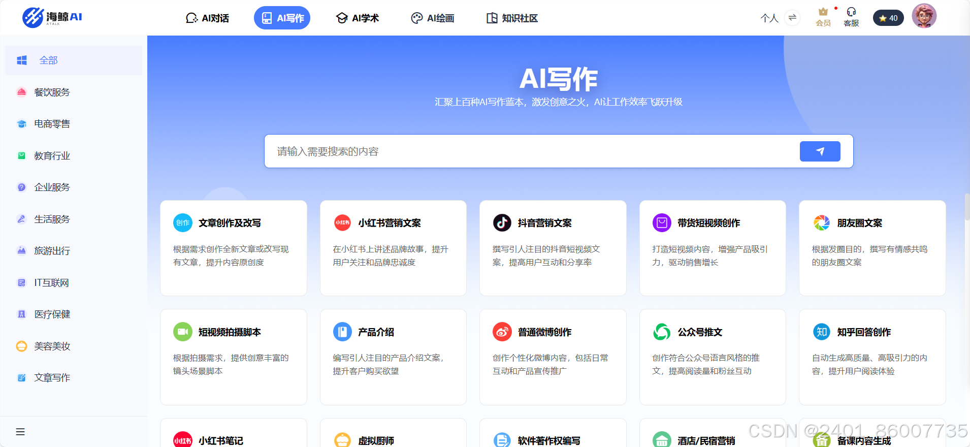
Task: Click the 普通微博创作 Weibo icon
Action: (502, 332)
